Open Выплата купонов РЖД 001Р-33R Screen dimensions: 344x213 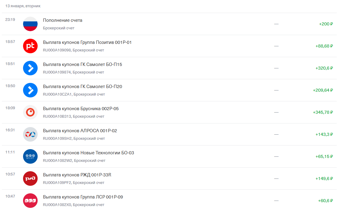click(169, 179)
